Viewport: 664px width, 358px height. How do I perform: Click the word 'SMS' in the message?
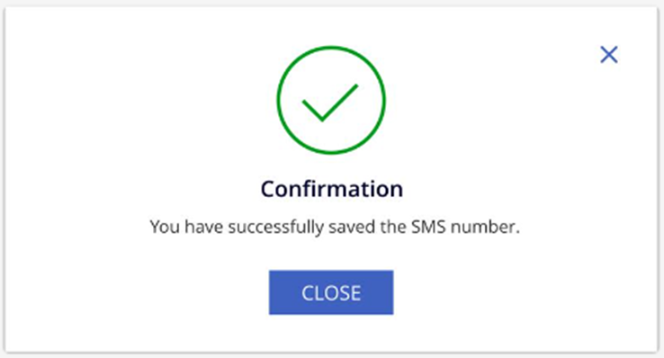[x=428, y=227]
